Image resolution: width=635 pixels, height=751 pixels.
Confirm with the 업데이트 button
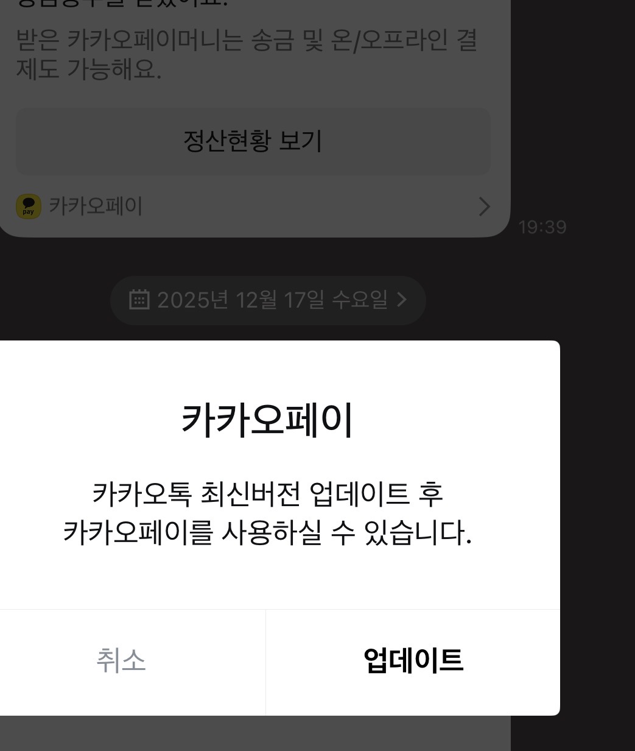point(413,661)
